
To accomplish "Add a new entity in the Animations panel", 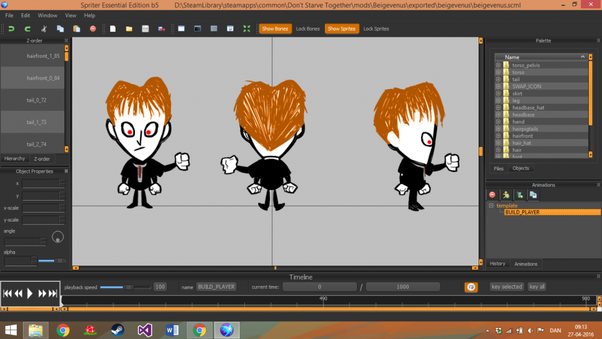I will click(506, 195).
